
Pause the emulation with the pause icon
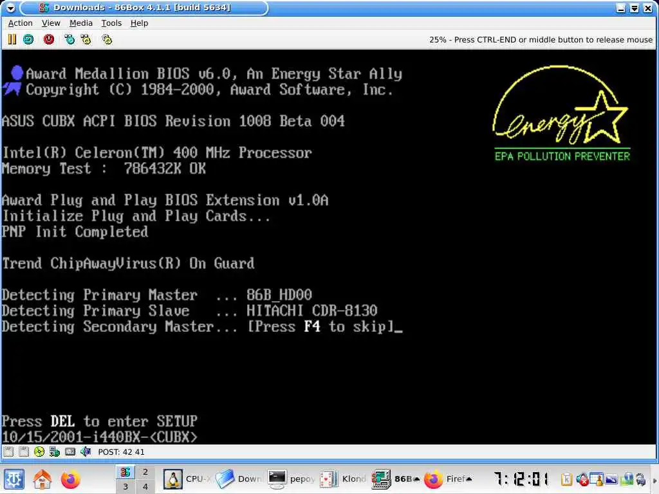click(12, 39)
